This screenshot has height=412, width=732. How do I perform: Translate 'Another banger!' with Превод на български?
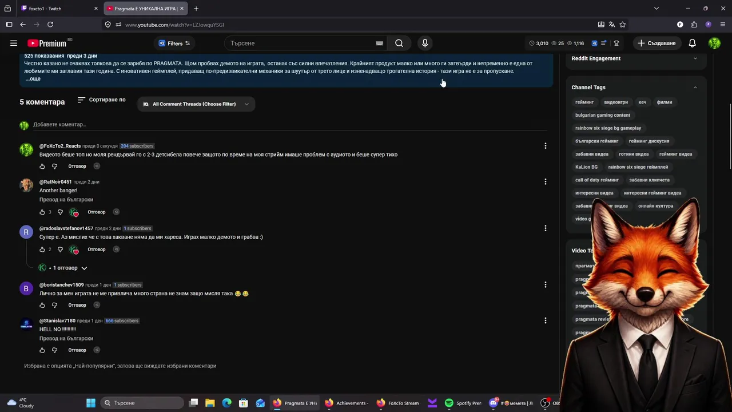coord(66,200)
